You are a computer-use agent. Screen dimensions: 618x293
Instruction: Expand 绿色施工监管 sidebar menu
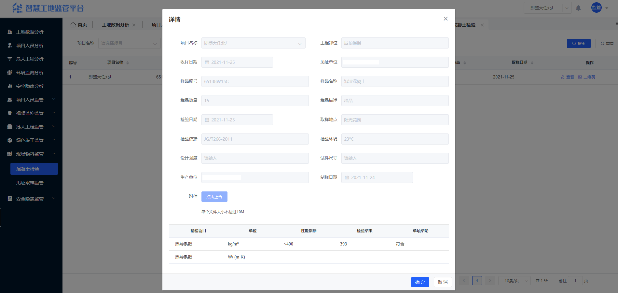pyautogui.click(x=31, y=140)
